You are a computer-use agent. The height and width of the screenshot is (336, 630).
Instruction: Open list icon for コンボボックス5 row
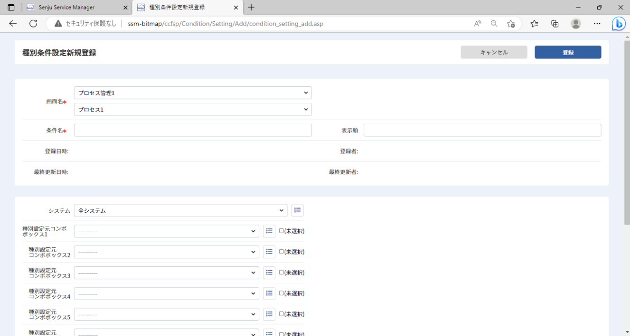coord(269,314)
